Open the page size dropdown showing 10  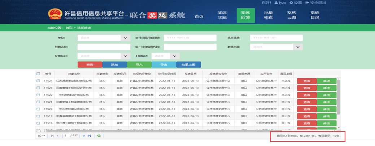(41, 136)
